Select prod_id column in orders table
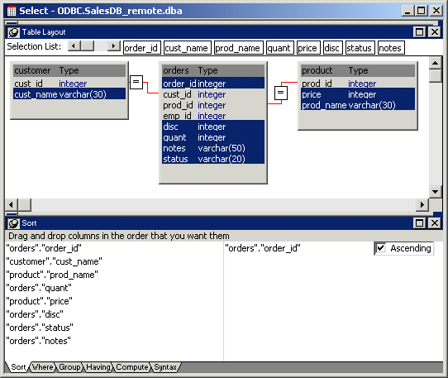This screenshot has height=378, width=448. pos(213,105)
